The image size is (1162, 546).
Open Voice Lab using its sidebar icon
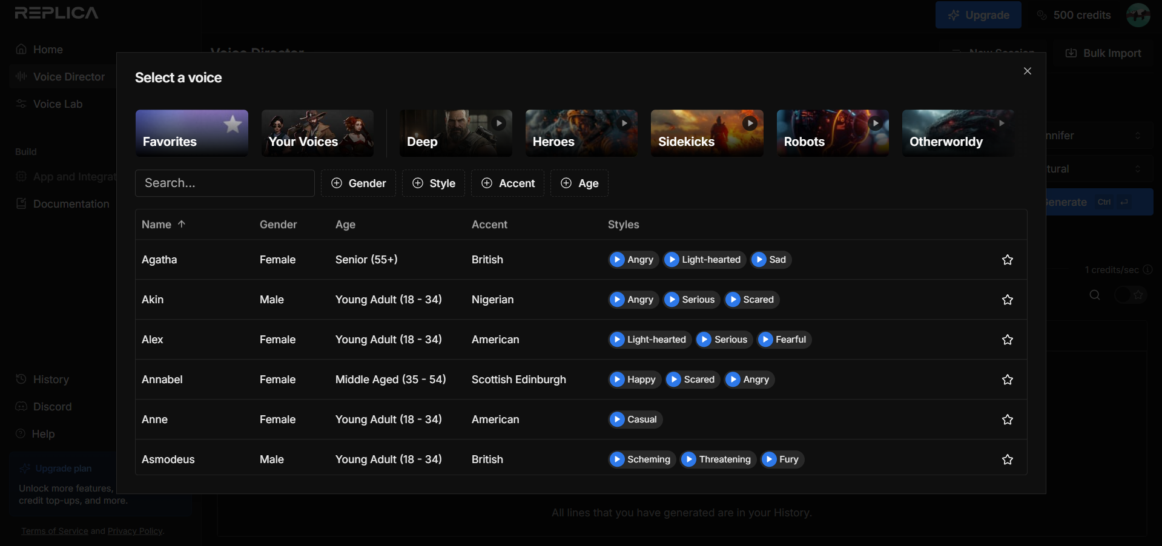(21, 104)
